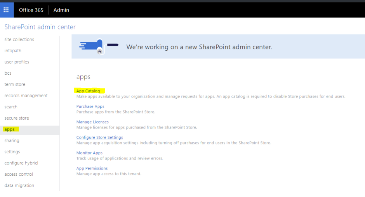The height and width of the screenshot is (197, 365).
Task: Select bcs in the left menu
Action: (x=8, y=73)
